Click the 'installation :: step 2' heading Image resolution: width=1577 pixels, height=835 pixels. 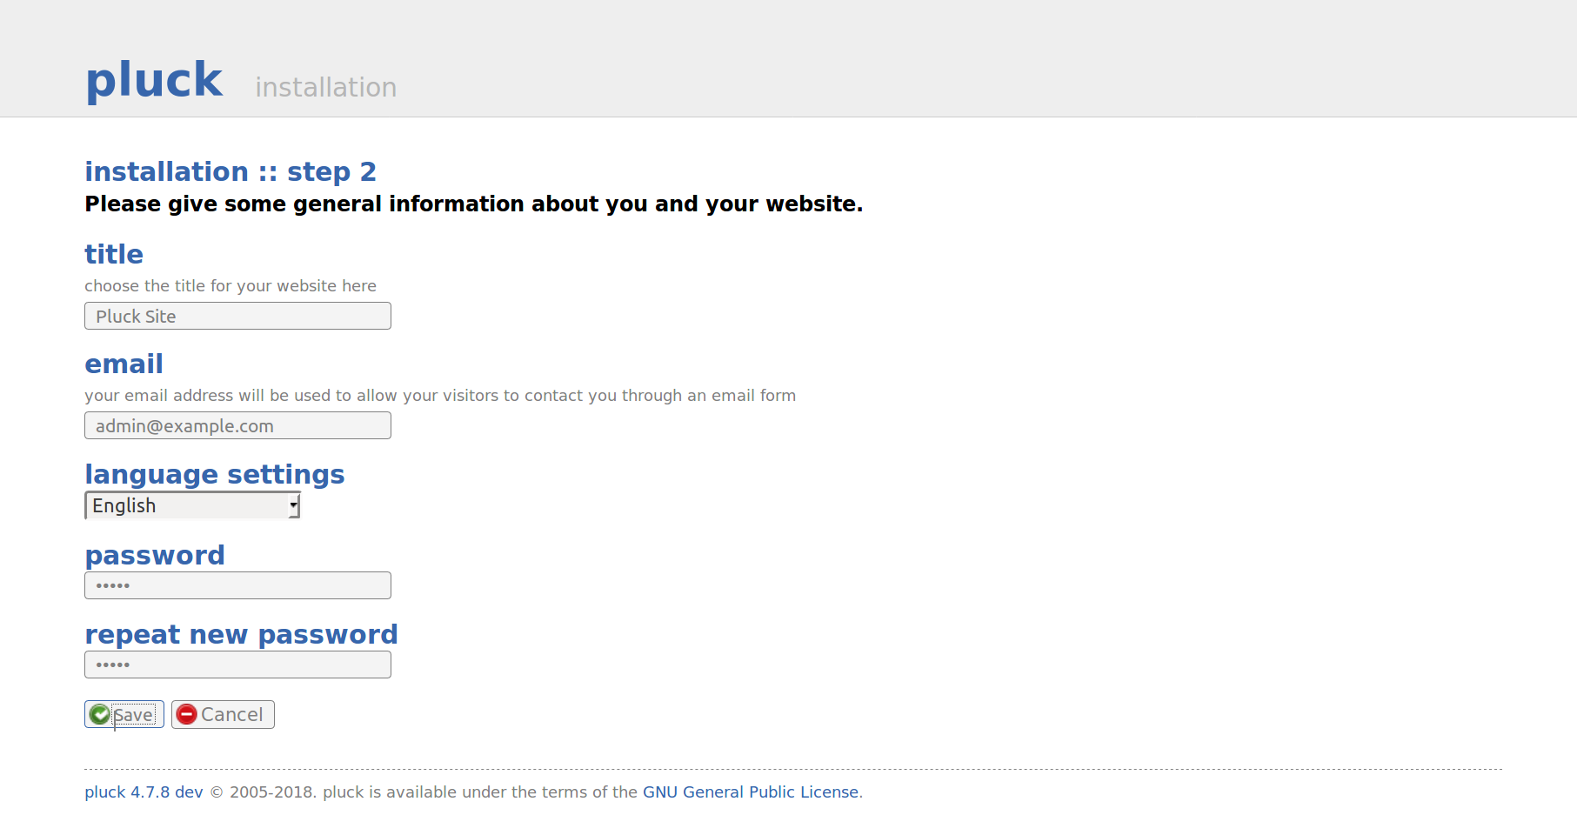coord(231,171)
